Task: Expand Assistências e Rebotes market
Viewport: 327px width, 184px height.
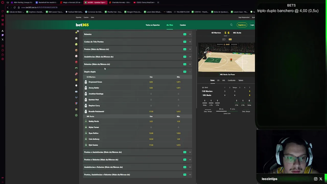Action: 137,167
